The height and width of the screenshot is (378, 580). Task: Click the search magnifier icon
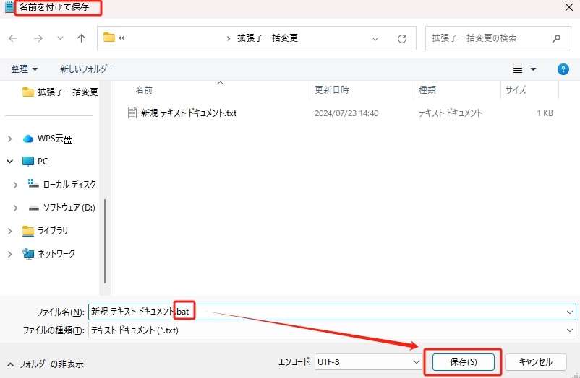click(x=555, y=38)
